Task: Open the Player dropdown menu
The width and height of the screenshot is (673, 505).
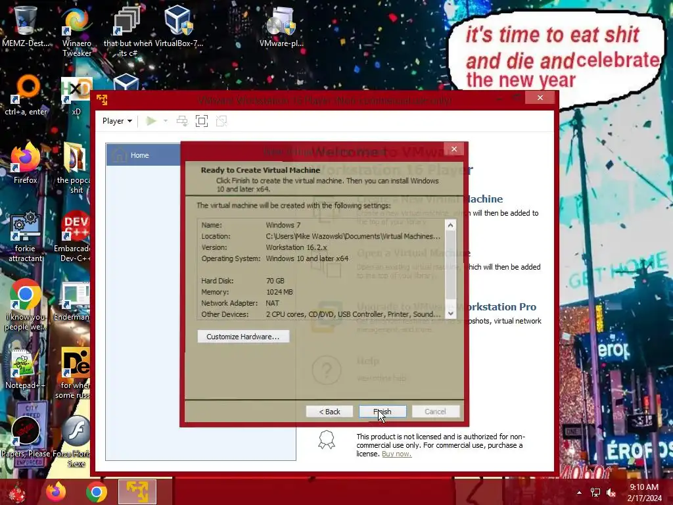Action: tap(117, 121)
